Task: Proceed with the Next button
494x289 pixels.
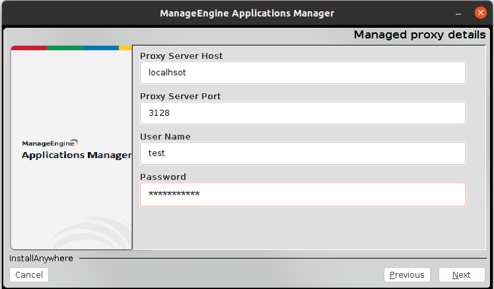Action: (x=461, y=275)
